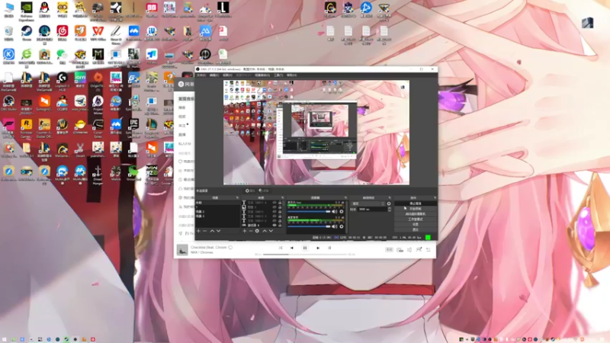Add a new source with plus icon

[244, 231]
